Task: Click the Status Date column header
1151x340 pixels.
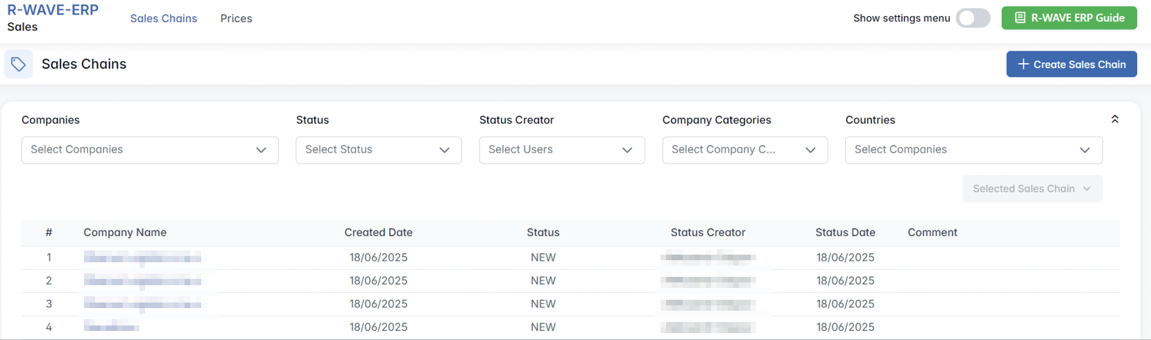Action: (x=845, y=232)
